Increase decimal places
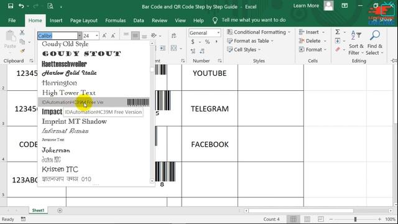Screen dimensions: 398x224 193,51
